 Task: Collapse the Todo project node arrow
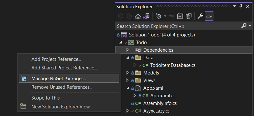click(120, 42)
